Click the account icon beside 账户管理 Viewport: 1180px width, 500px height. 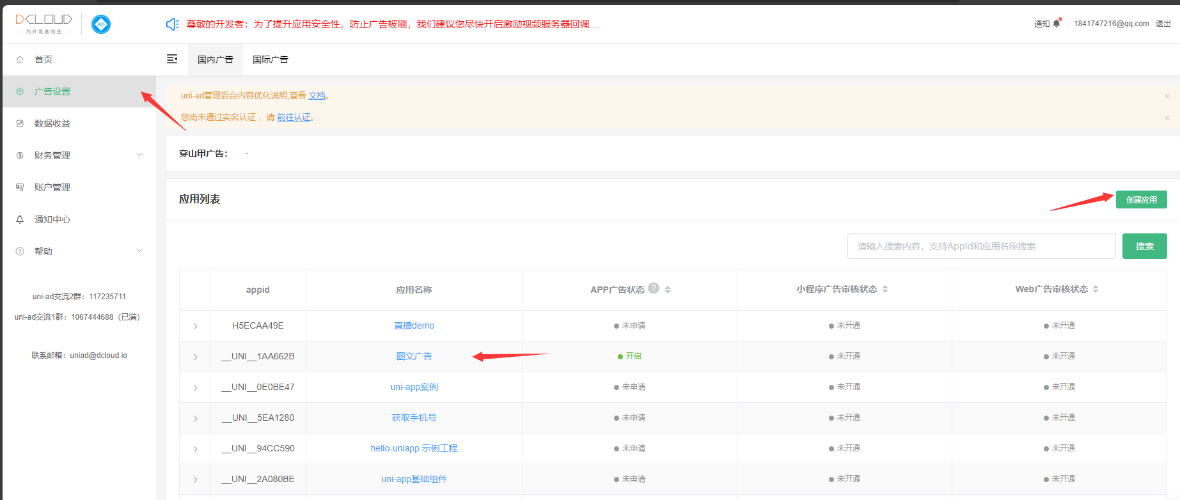click(x=20, y=187)
